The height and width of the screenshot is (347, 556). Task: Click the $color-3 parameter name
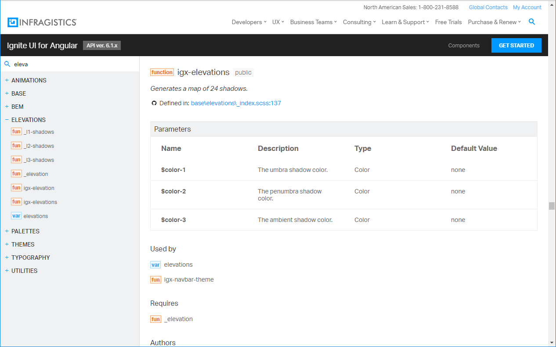(173, 220)
